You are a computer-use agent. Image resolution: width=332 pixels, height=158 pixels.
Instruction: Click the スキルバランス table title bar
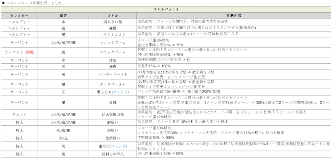click(x=166, y=9)
